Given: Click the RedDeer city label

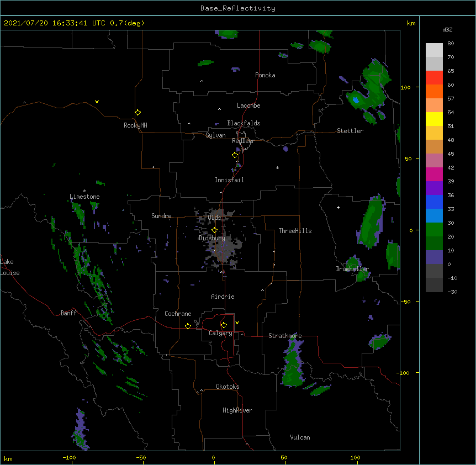Looking at the screenshot, I should click(x=243, y=141).
